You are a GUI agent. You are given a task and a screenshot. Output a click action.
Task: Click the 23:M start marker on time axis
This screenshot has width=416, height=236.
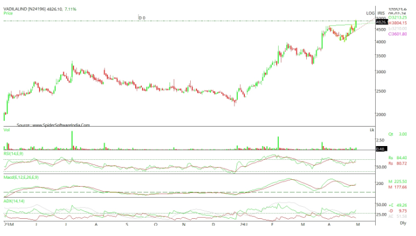(7, 225)
